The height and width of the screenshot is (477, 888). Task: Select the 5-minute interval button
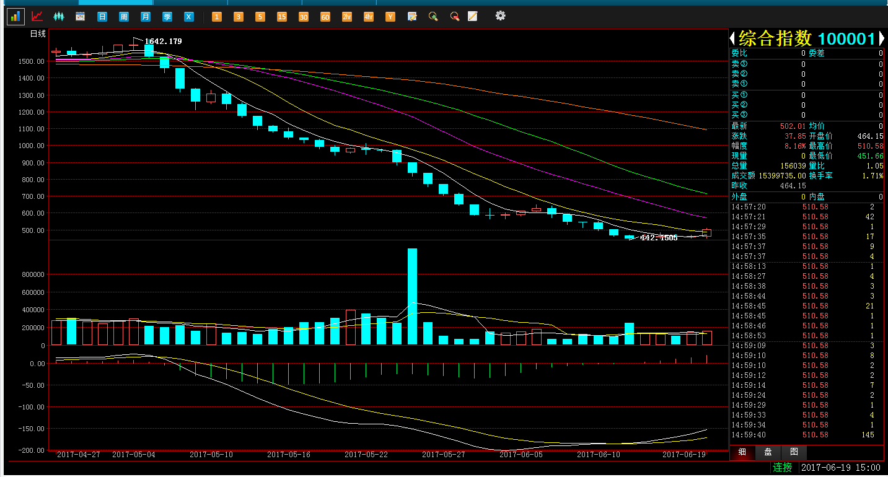point(260,17)
